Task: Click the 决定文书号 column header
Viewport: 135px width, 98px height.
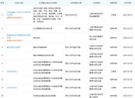Action: coord(19,3)
